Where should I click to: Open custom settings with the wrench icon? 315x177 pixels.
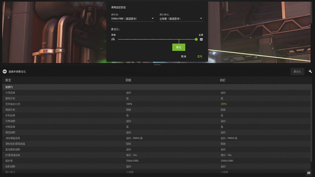click(x=310, y=71)
